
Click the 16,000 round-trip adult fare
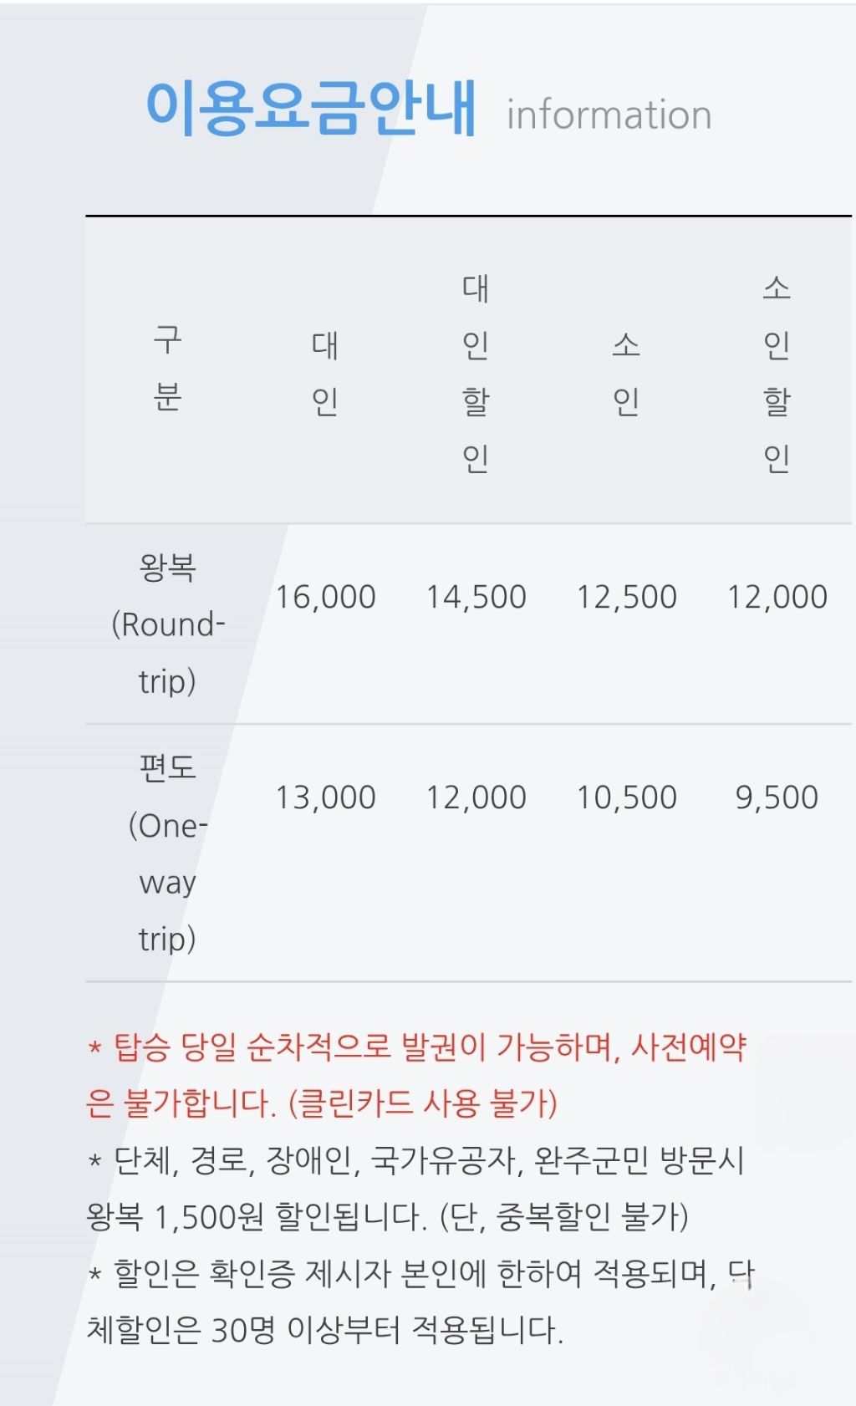325,597
